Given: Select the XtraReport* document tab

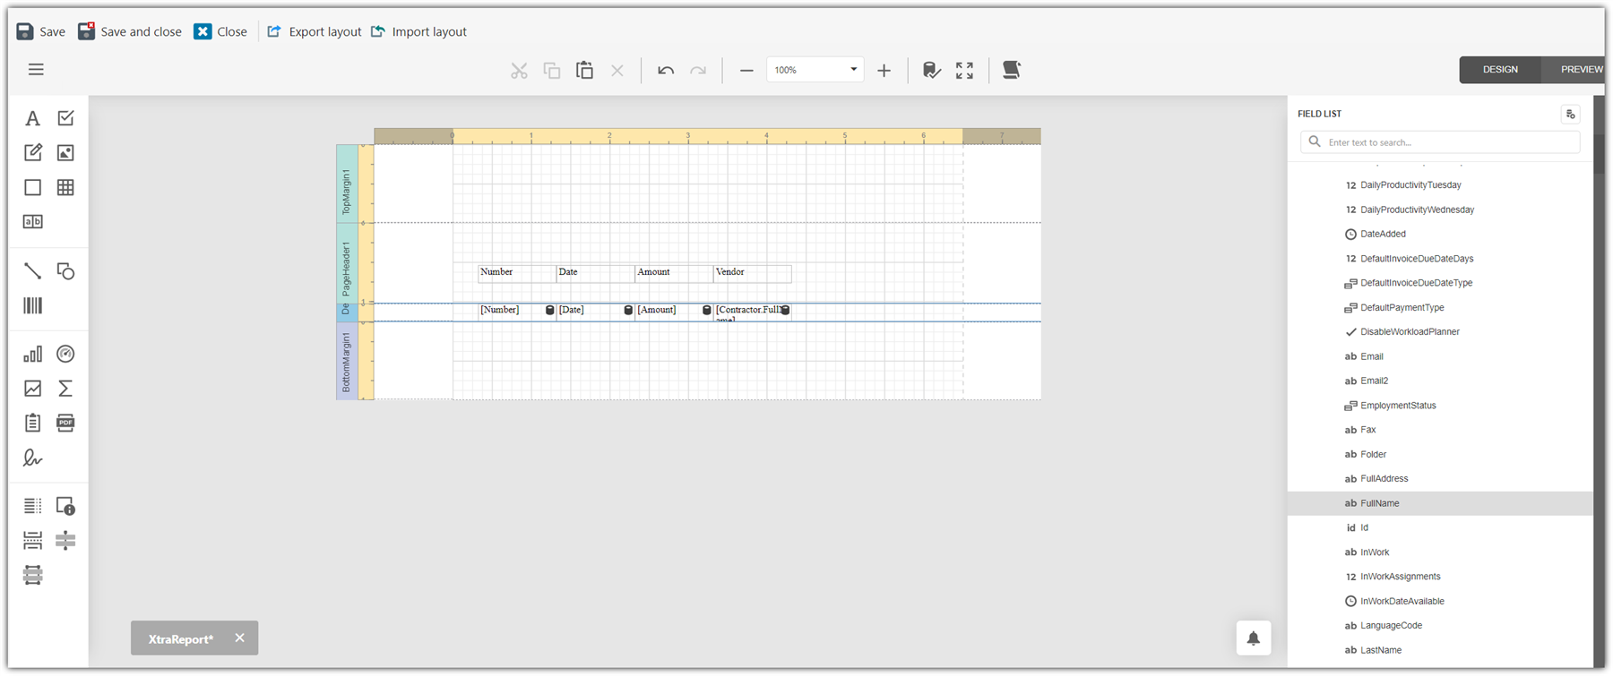Looking at the screenshot, I should point(181,638).
